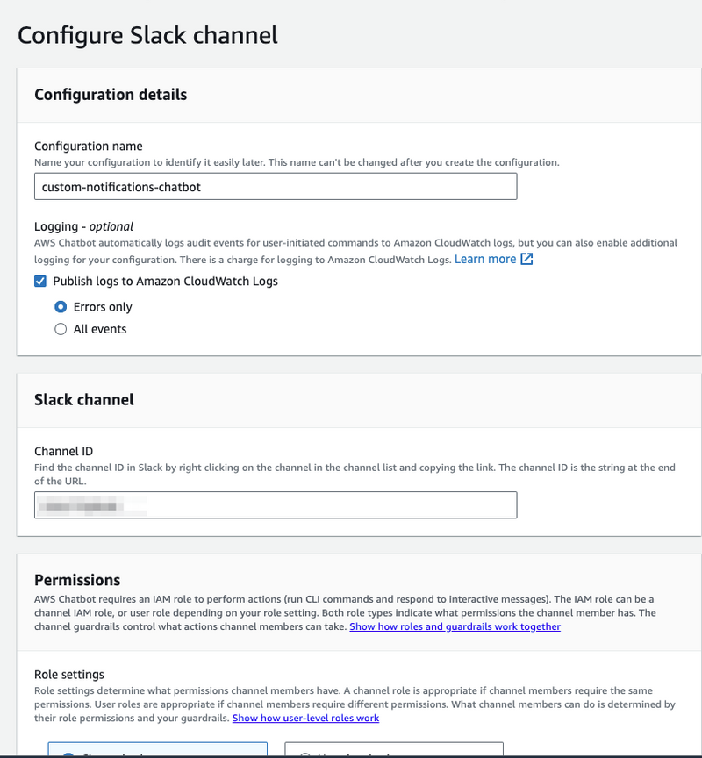Open Show how roles and guardrails work together

tap(455, 626)
